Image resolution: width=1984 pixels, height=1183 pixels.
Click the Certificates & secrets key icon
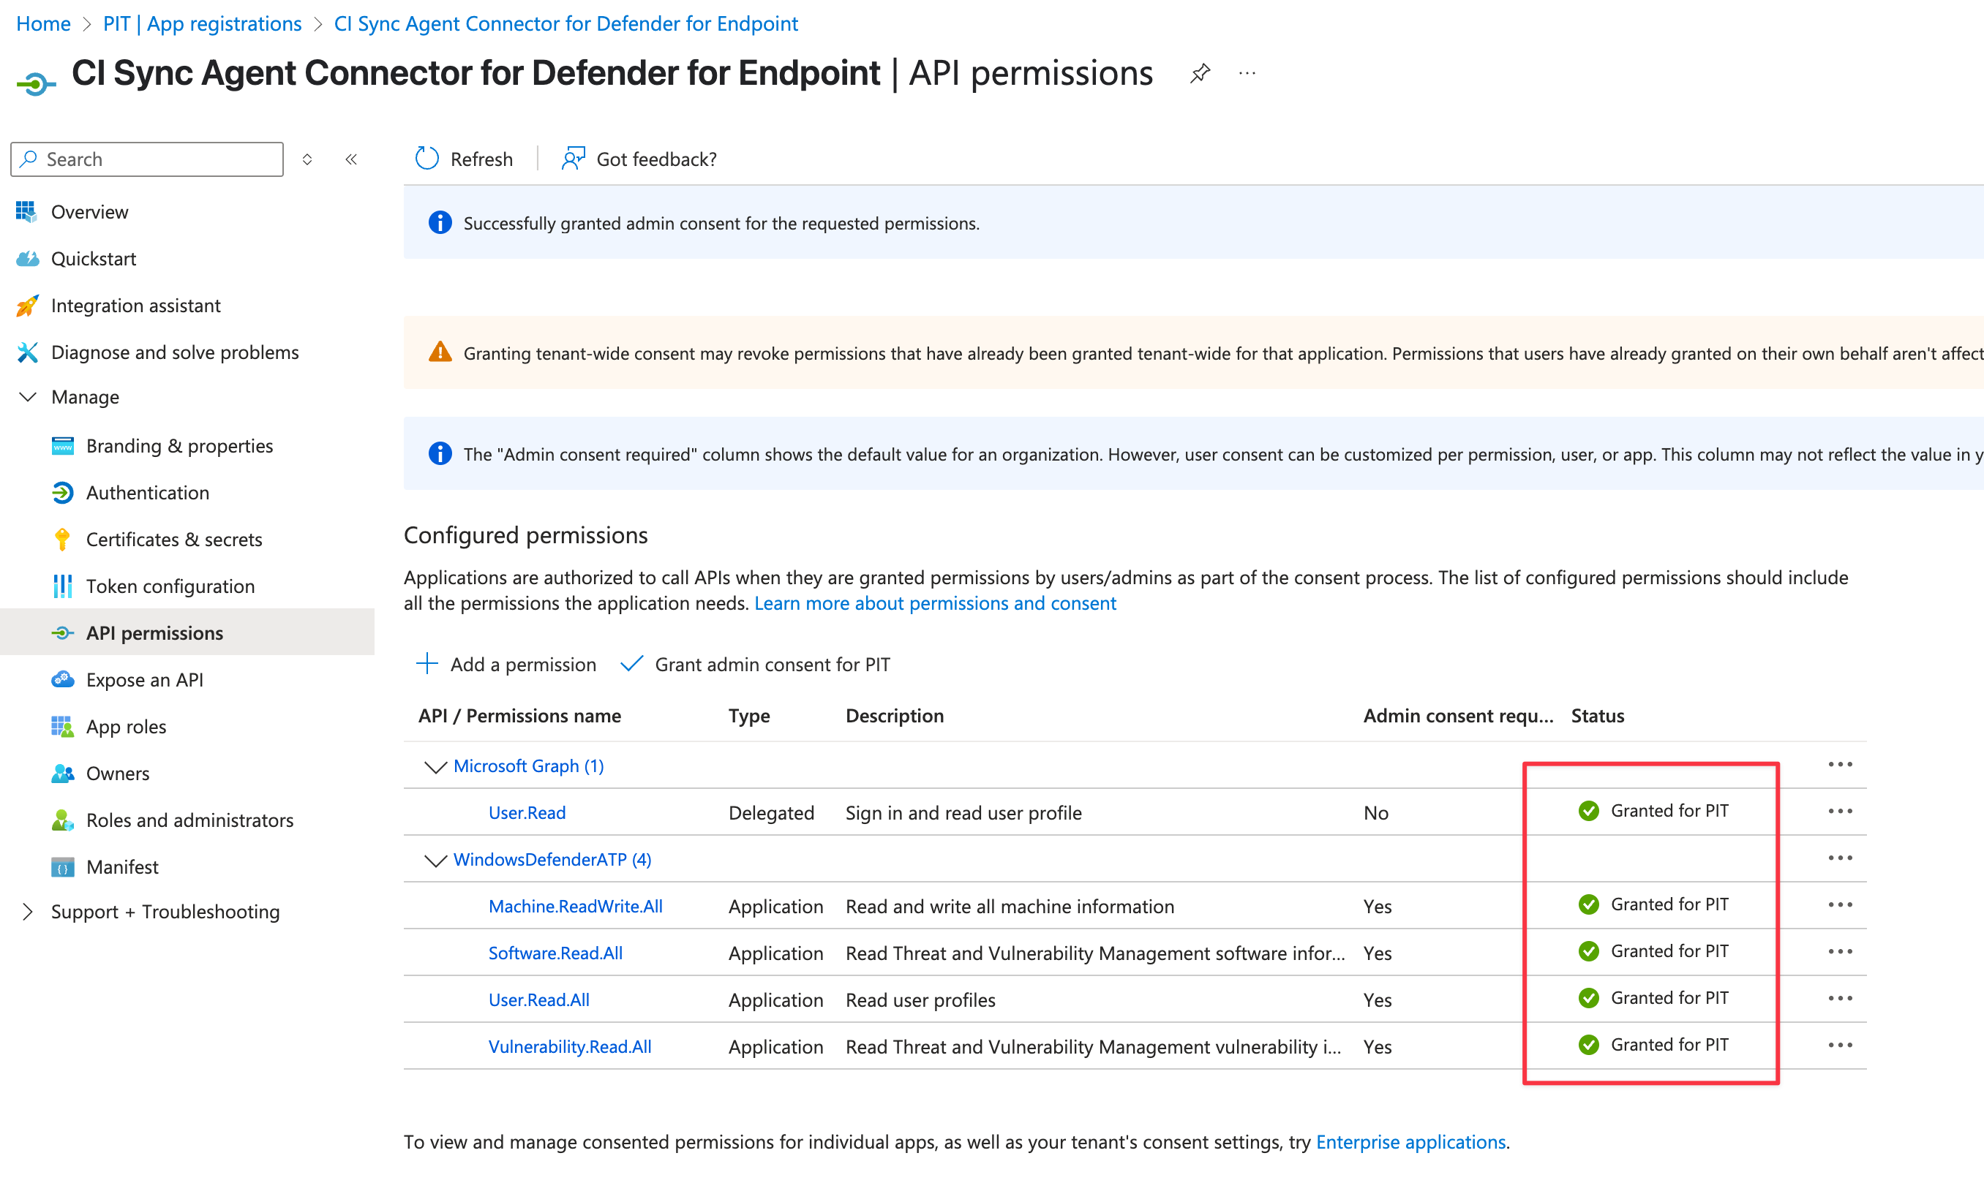[x=62, y=540]
